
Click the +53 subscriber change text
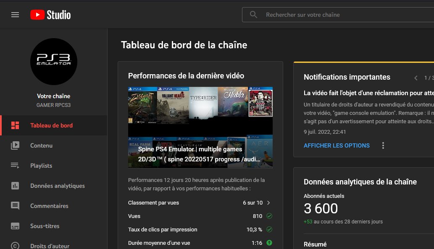pyautogui.click(x=308, y=222)
